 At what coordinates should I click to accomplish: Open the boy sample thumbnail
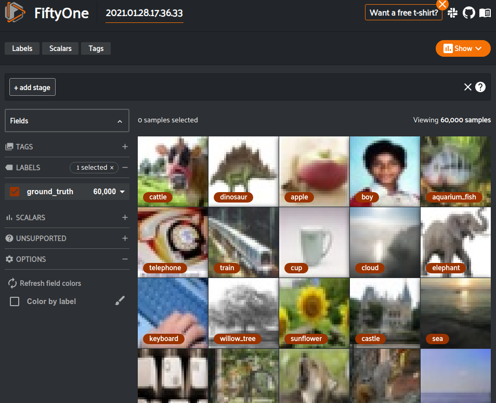(385, 171)
